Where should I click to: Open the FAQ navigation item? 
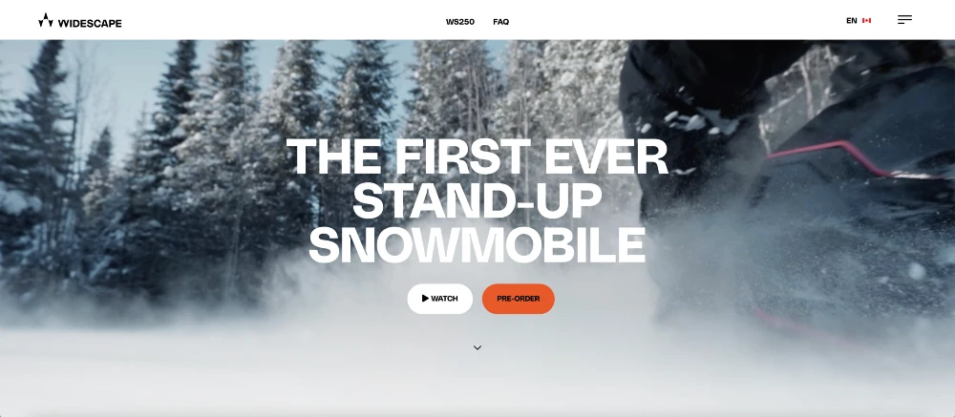pos(500,22)
